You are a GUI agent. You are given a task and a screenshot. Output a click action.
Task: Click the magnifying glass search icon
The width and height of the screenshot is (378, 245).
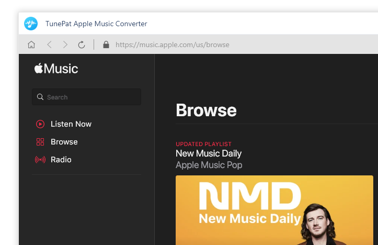tap(40, 97)
